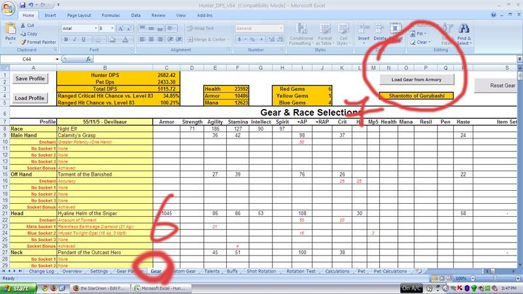Click the Middle Align icon

[x=151, y=28]
